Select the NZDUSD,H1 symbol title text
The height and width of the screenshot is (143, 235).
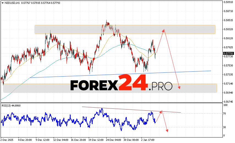10,2
